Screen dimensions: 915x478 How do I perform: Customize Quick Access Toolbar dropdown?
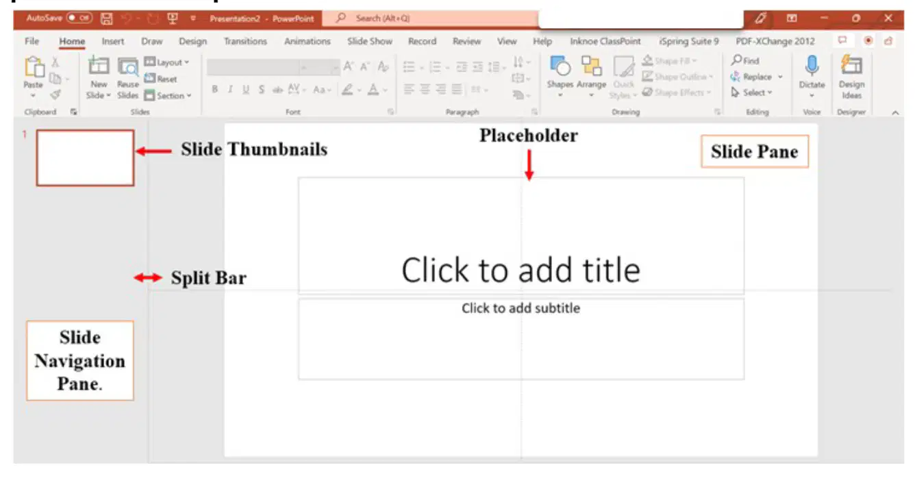click(x=192, y=18)
